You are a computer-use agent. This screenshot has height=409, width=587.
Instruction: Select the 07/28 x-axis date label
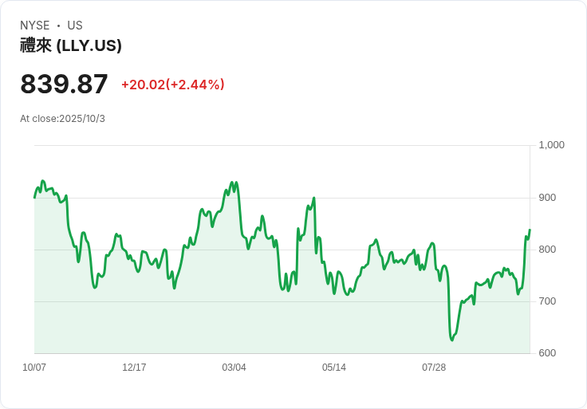point(434,367)
